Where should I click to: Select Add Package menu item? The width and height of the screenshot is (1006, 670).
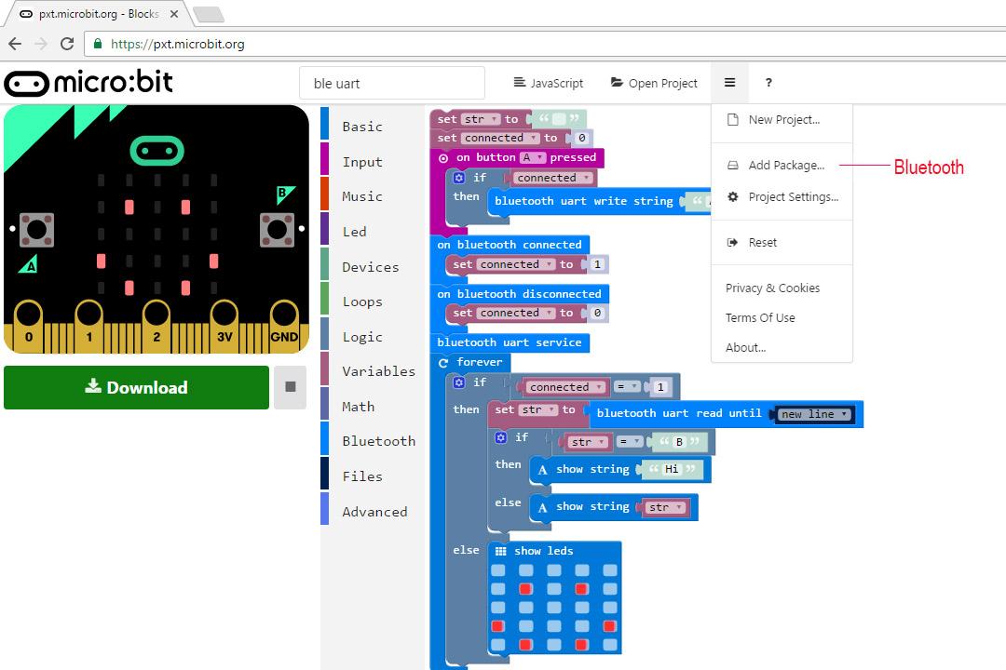[782, 166]
